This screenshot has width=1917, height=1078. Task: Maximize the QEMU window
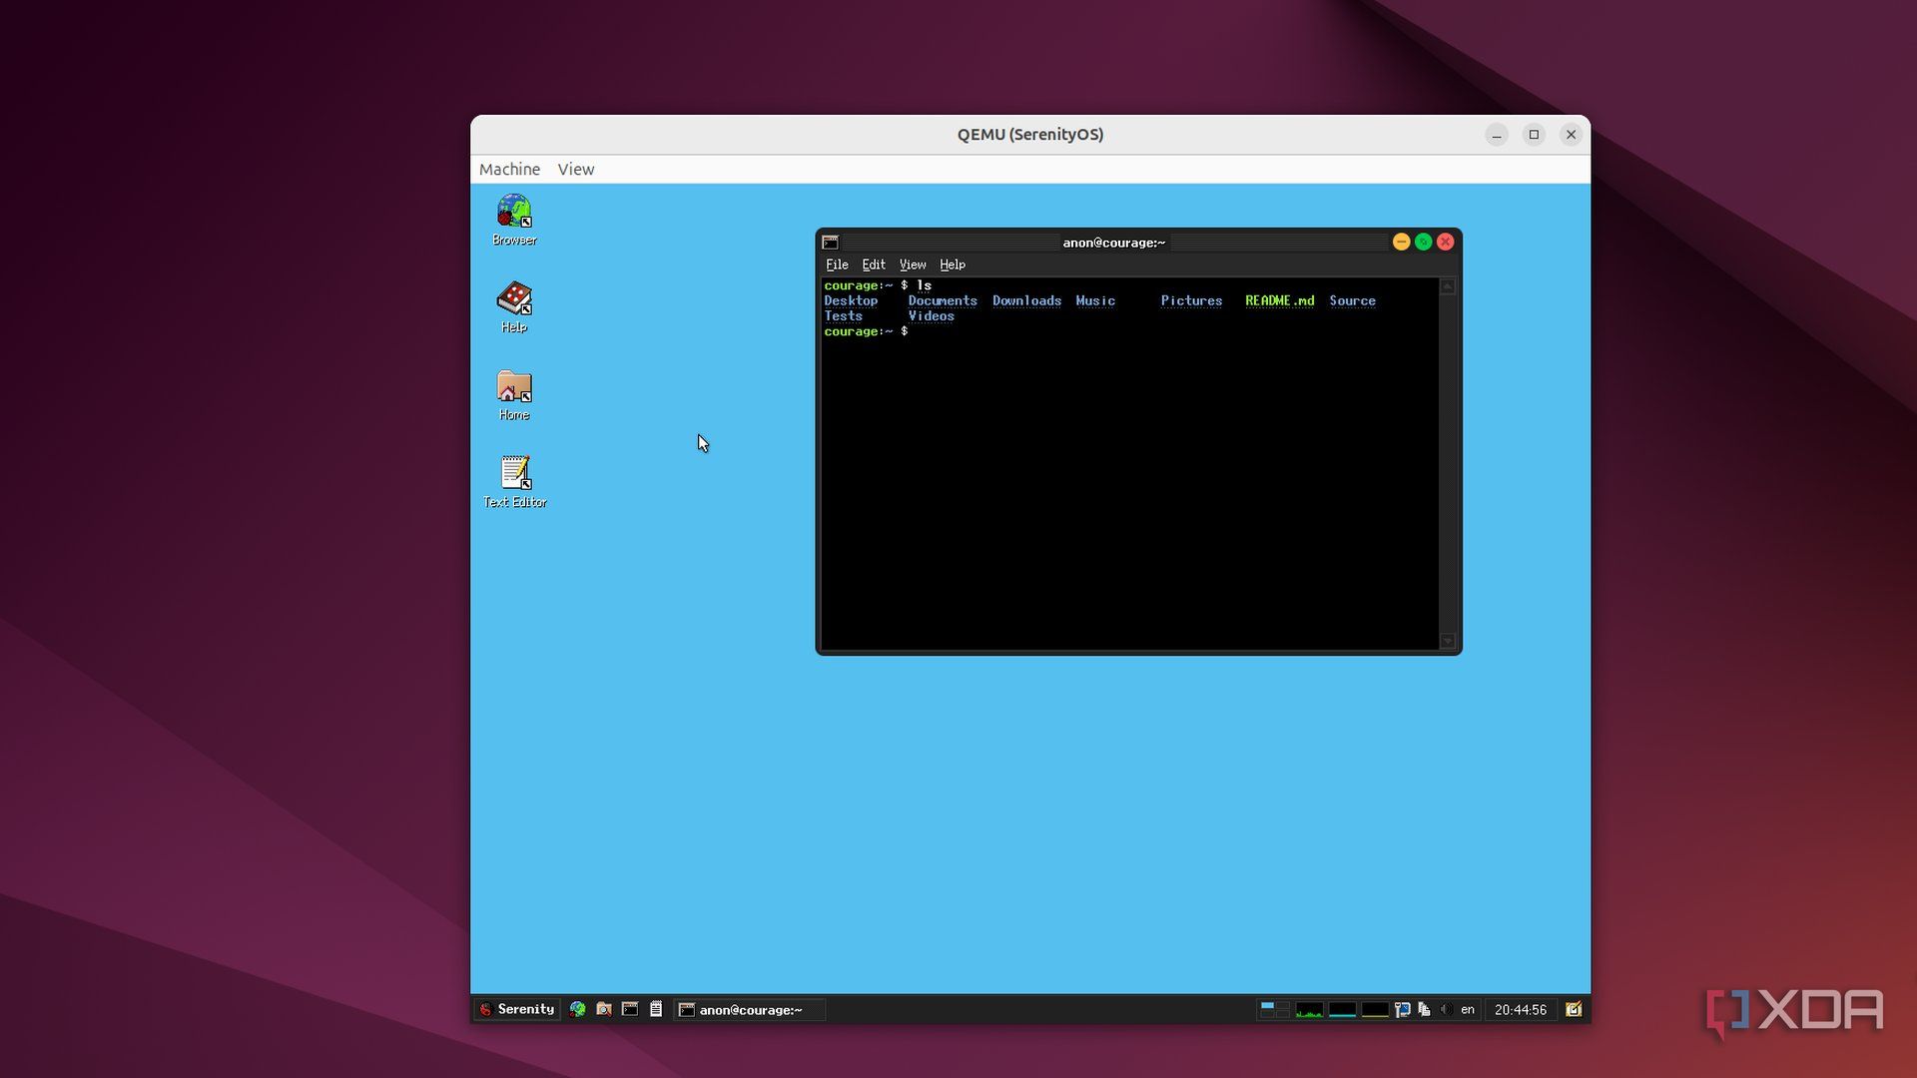point(1534,135)
